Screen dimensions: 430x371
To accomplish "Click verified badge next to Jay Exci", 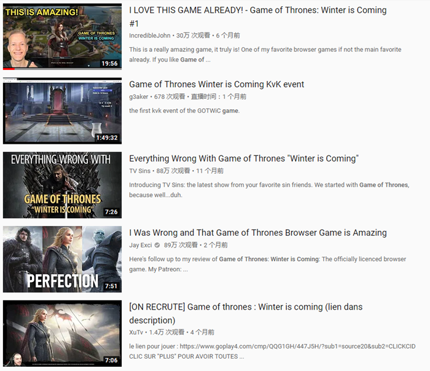I will 157,245.
